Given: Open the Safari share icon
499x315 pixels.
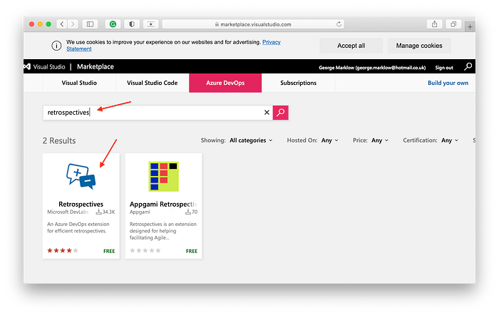Looking at the screenshot, I should (x=434, y=24).
